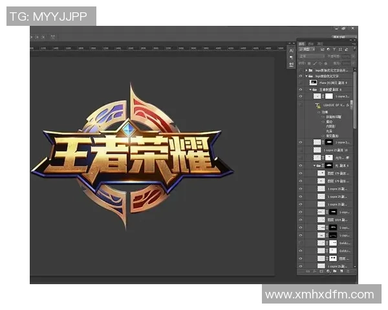Image resolution: width=388 pixels, height=310 pixels.
Task: Click the lock image pixels brush icon
Action: [315, 63]
